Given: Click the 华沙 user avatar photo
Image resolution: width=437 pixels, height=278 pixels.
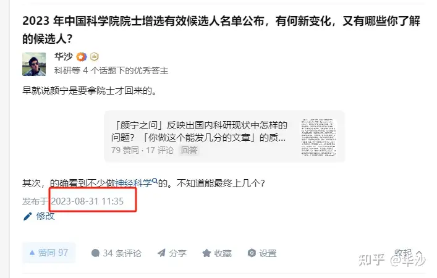Looking at the screenshot, I should [x=34, y=64].
